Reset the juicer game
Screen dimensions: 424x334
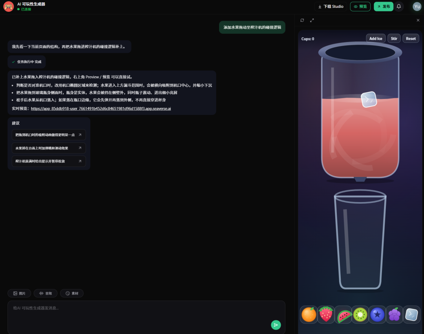click(411, 38)
